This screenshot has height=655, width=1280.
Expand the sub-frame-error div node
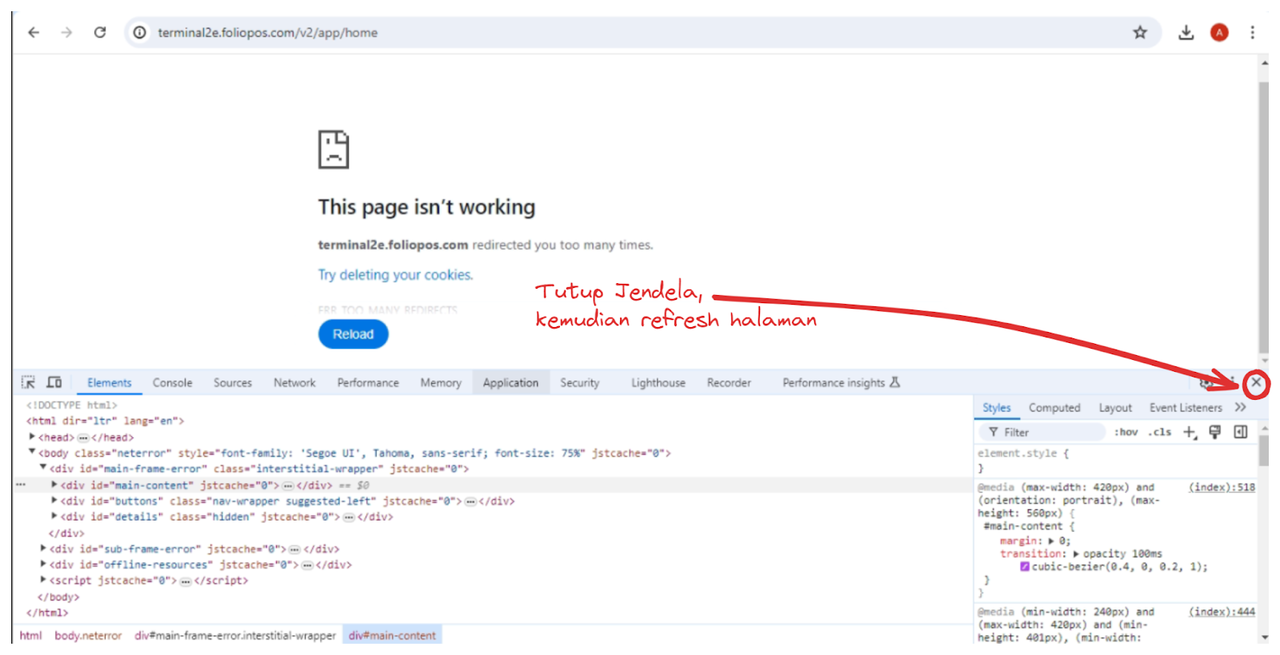click(43, 549)
